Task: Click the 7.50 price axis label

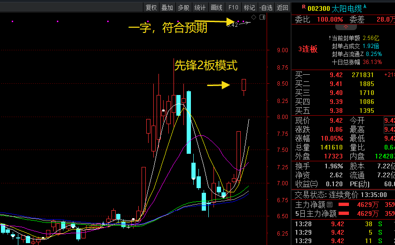Action: (283, 150)
